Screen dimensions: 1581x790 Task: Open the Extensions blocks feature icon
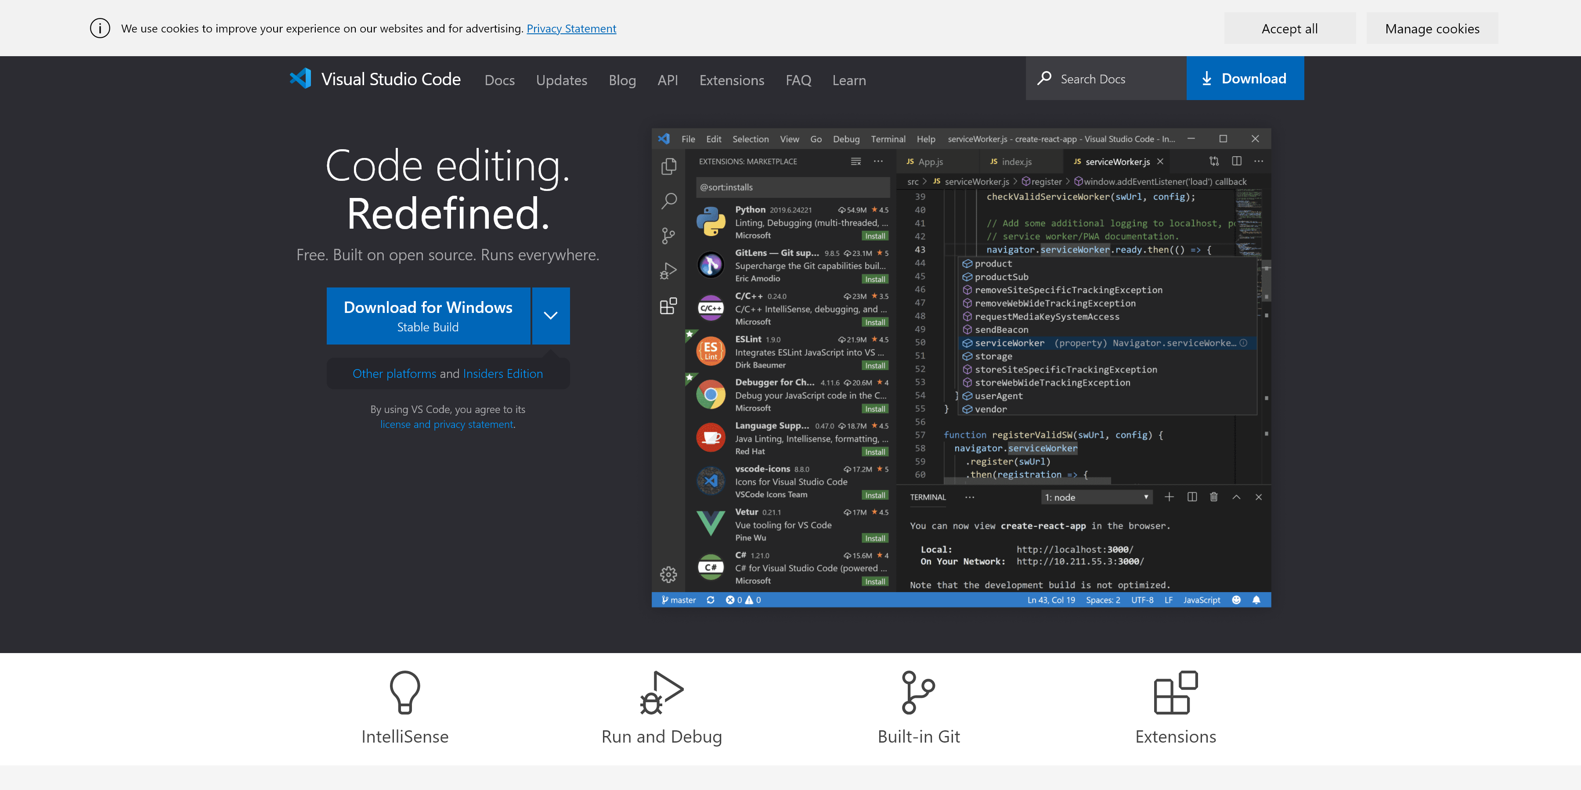tap(1175, 692)
